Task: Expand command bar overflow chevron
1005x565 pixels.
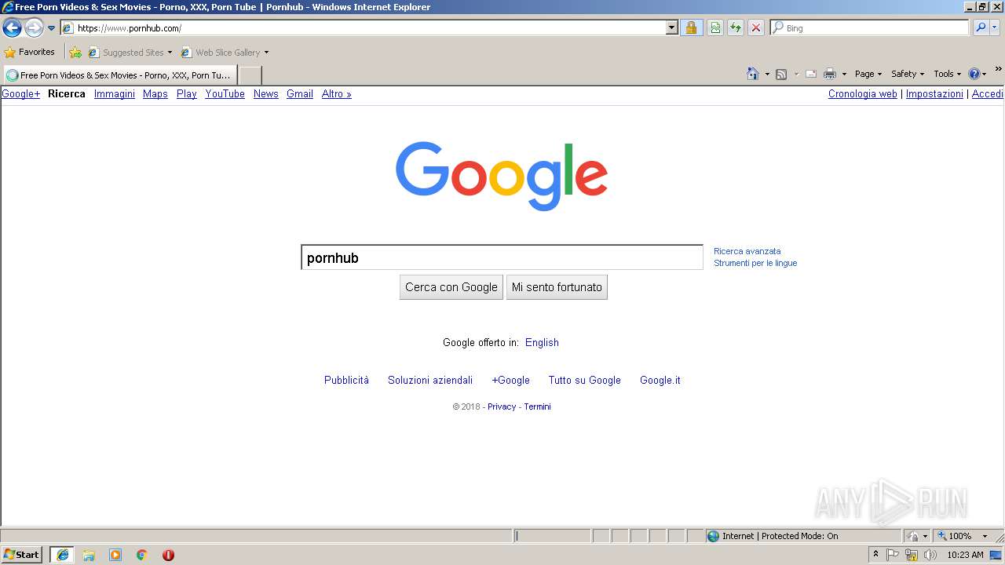Action: pos(998,70)
